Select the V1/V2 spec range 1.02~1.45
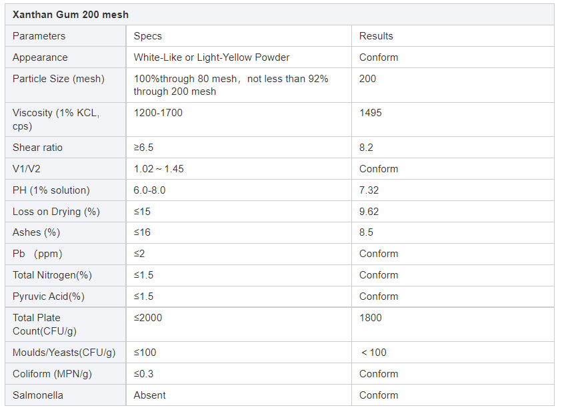 pos(159,169)
